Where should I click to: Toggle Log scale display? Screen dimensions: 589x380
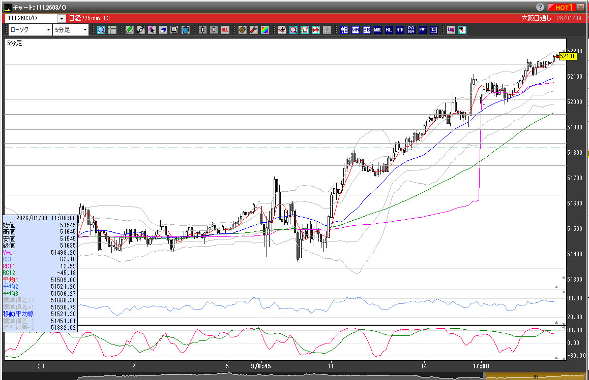pos(451,30)
